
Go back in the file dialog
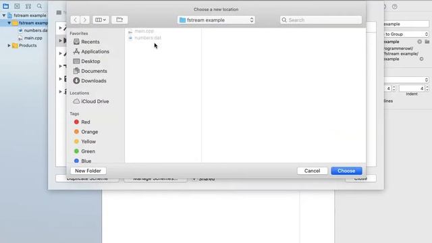(75, 20)
